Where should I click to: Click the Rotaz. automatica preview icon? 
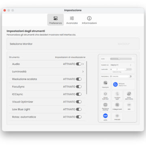(129, 94)
